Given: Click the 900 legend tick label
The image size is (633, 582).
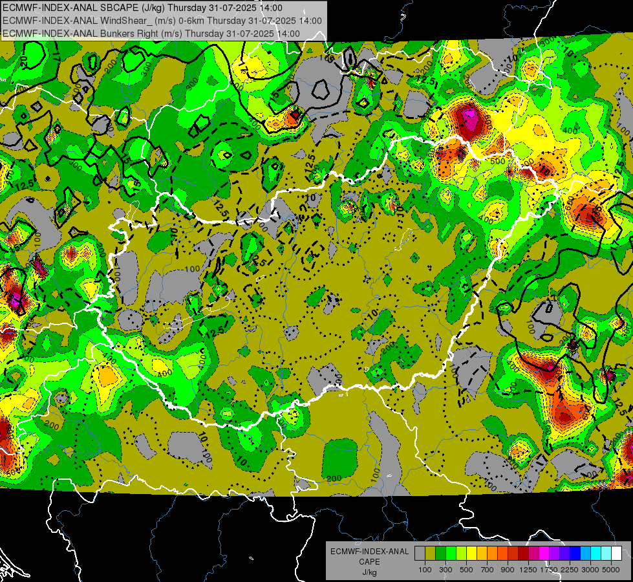Looking at the screenshot, I should (x=508, y=570).
